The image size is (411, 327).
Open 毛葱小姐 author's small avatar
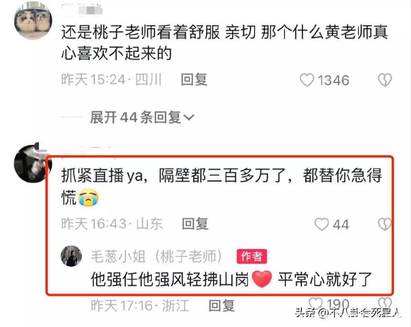tap(71, 256)
